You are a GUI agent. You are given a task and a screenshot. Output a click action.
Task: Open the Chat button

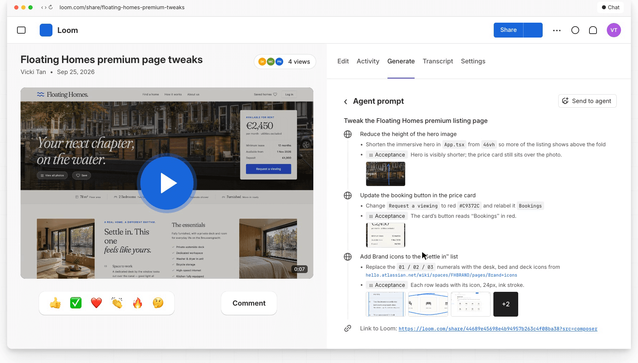coord(611,7)
